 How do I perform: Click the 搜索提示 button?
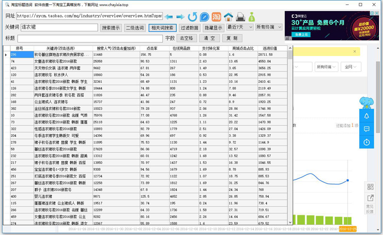[x=111, y=28]
